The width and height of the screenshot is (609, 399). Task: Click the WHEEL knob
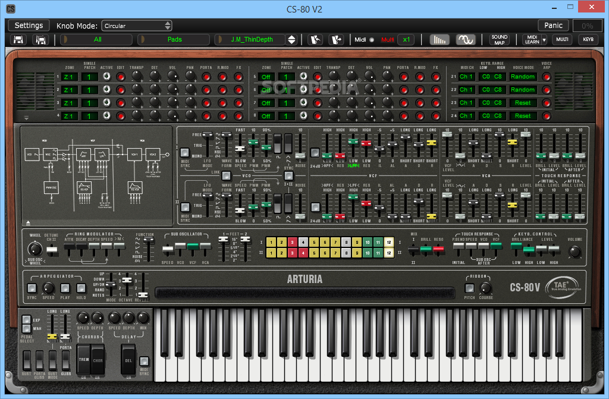tap(35, 249)
